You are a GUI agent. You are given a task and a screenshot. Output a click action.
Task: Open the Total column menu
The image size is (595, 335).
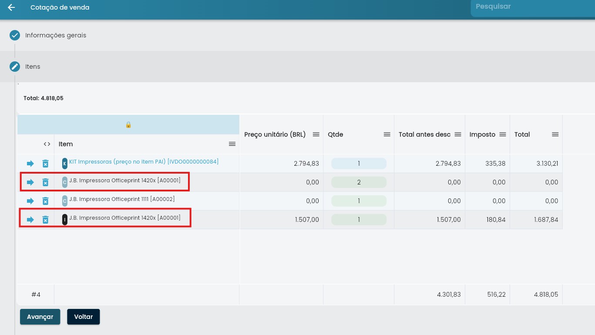[x=555, y=134]
